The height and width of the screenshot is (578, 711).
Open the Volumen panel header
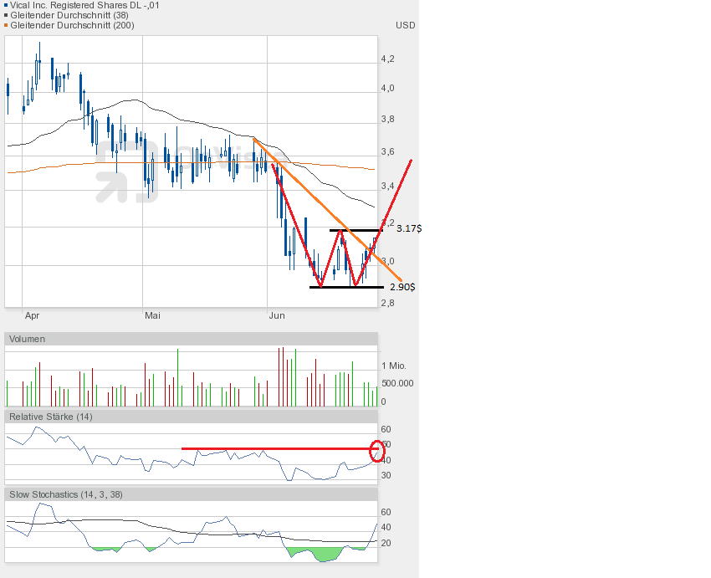[x=28, y=339]
